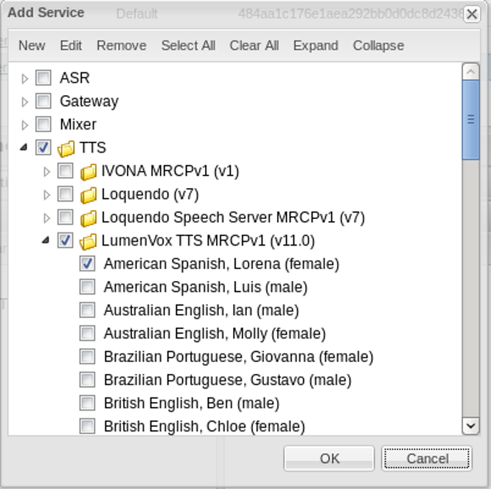Screen dimensions: 491x489
Task: Select the IVONA MRCPv1 (v1) label
Action: [170, 171]
